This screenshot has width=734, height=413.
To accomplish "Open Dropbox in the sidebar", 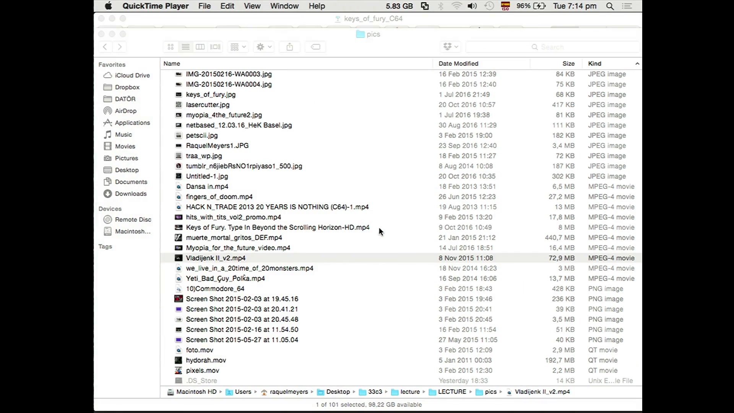I will pyautogui.click(x=122, y=87).
